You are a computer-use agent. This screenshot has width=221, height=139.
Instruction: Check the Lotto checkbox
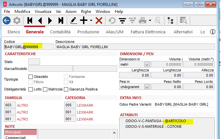click(31, 89)
